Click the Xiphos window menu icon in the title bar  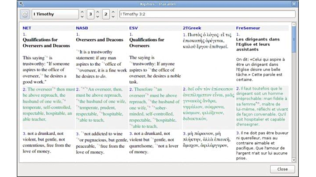(21, 3)
